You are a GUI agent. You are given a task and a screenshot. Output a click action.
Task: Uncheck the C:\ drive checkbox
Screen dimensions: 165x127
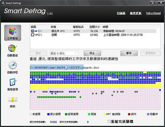click(32, 31)
